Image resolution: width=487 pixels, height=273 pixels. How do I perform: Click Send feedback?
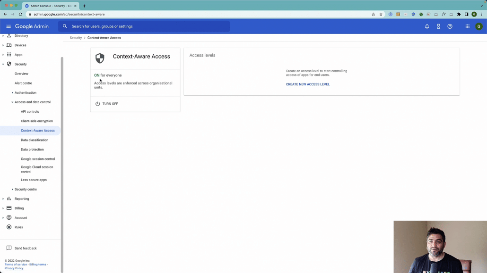(x=26, y=248)
